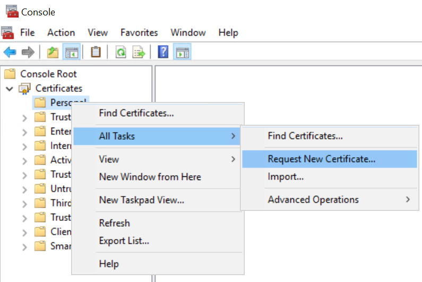422x282 pixels.
Task: Click the clipboard Paste toolbar icon
Action: [96, 52]
